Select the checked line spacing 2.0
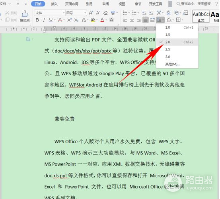Viewport: 220px width, 199px height. click(x=177, y=42)
